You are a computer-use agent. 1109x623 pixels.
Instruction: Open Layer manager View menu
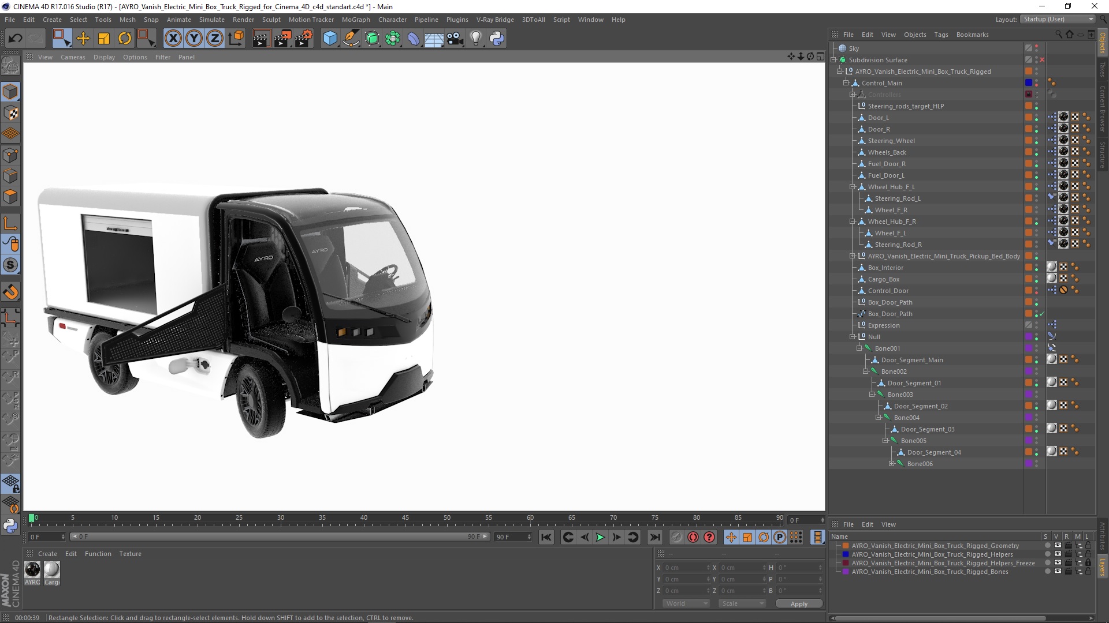pyautogui.click(x=888, y=524)
